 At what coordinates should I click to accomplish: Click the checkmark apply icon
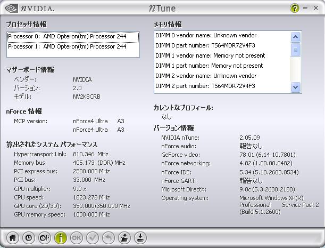93,238
